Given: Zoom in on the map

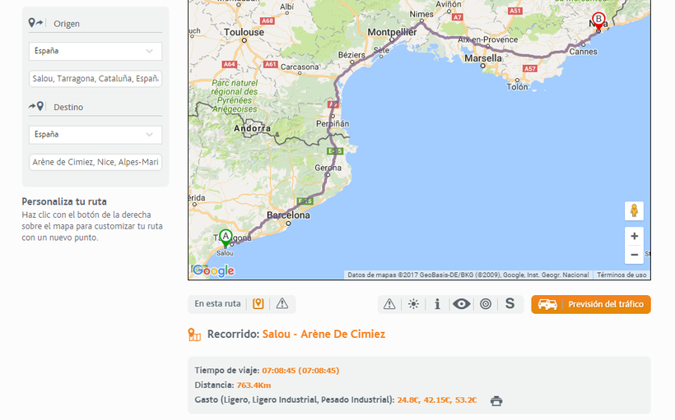Looking at the screenshot, I should click(634, 236).
